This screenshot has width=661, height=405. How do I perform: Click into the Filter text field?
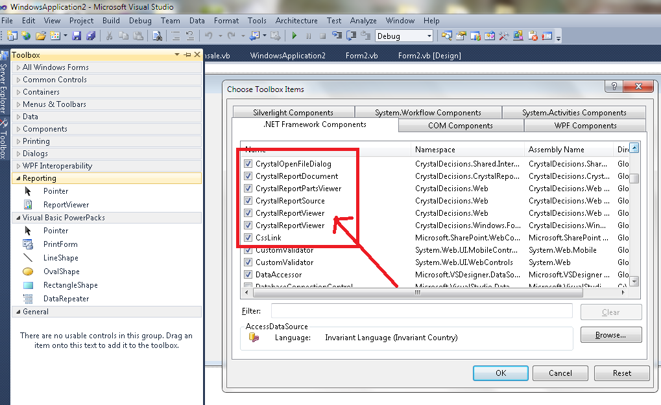point(422,310)
